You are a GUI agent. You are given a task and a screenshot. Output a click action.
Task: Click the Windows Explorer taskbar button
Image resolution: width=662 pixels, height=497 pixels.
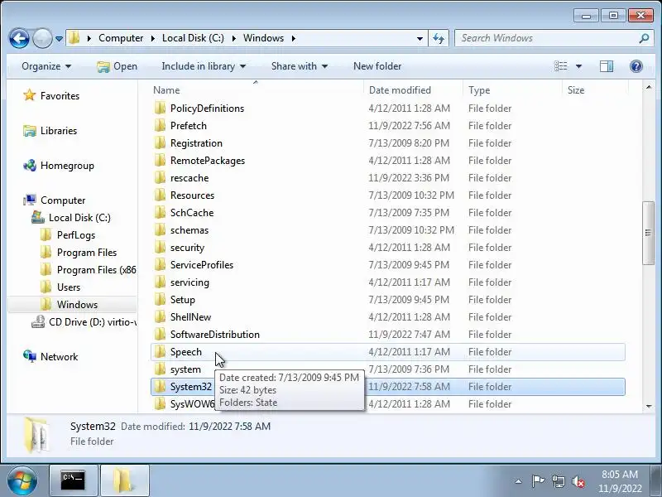click(125, 481)
